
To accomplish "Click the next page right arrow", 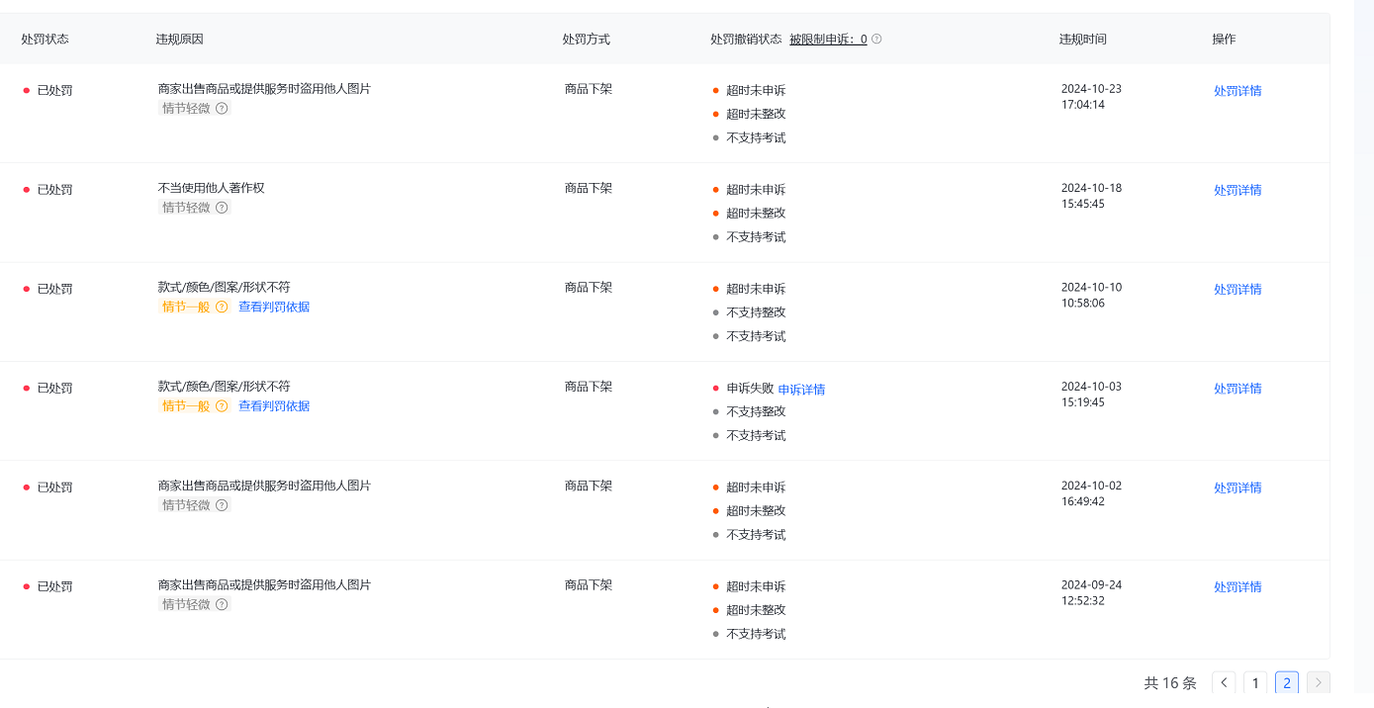I will pyautogui.click(x=1318, y=682).
